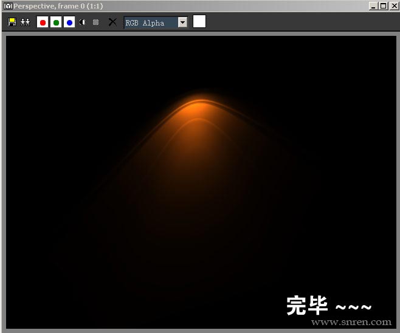Screen dimensions: 400x333
Task: Display the alpha channel
Action: coord(83,22)
